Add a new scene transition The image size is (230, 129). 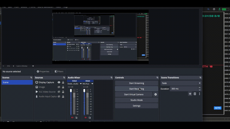click(190, 94)
